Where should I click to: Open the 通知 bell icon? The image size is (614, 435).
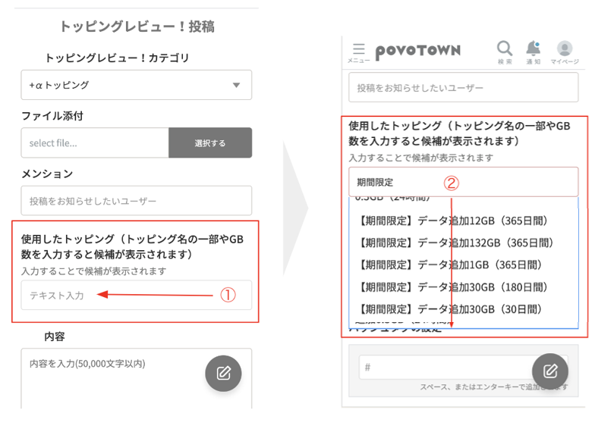pyautogui.click(x=534, y=50)
